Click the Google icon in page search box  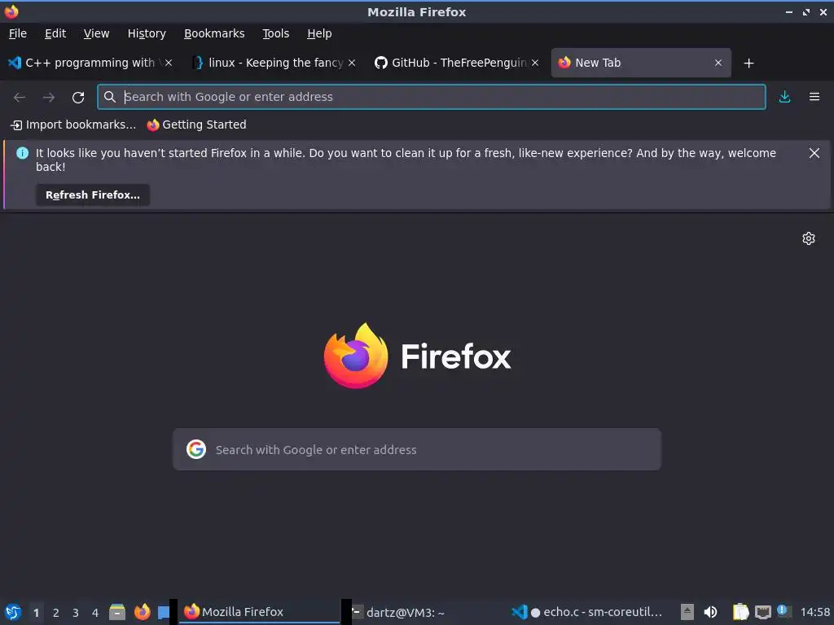(196, 449)
